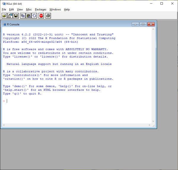
Task: Place cursor at the red console prompt
Action: coord(4,101)
